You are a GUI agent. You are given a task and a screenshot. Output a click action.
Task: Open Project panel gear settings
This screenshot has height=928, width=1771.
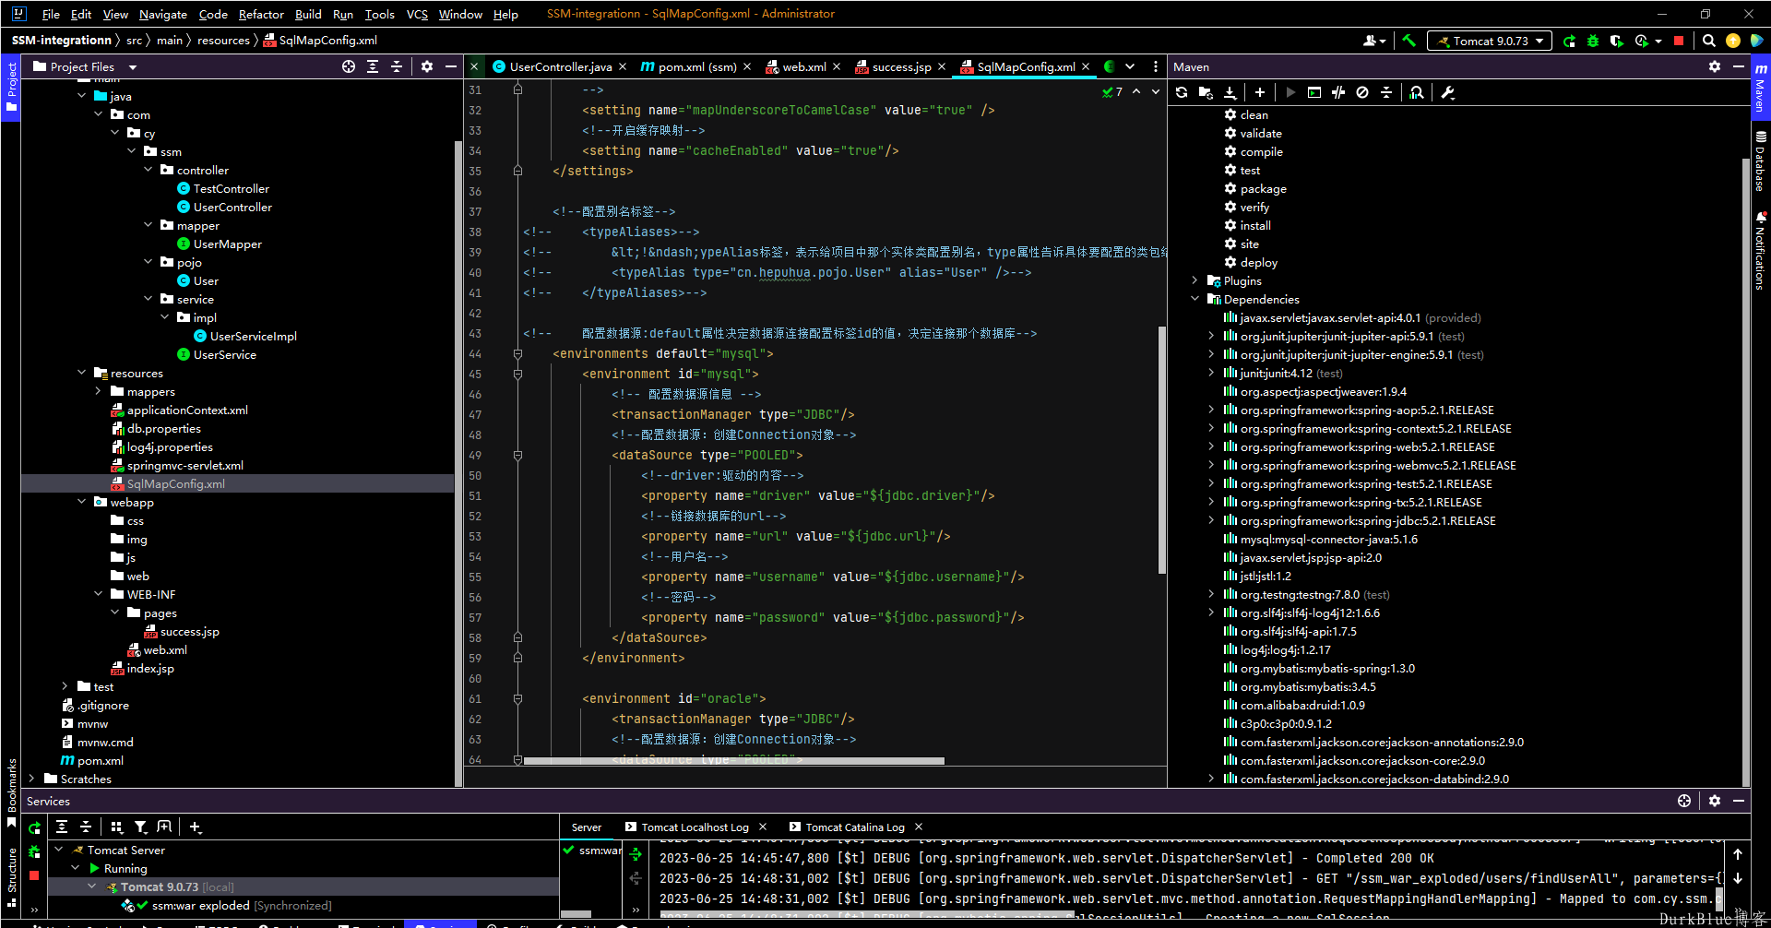click(x=427, y=66)
